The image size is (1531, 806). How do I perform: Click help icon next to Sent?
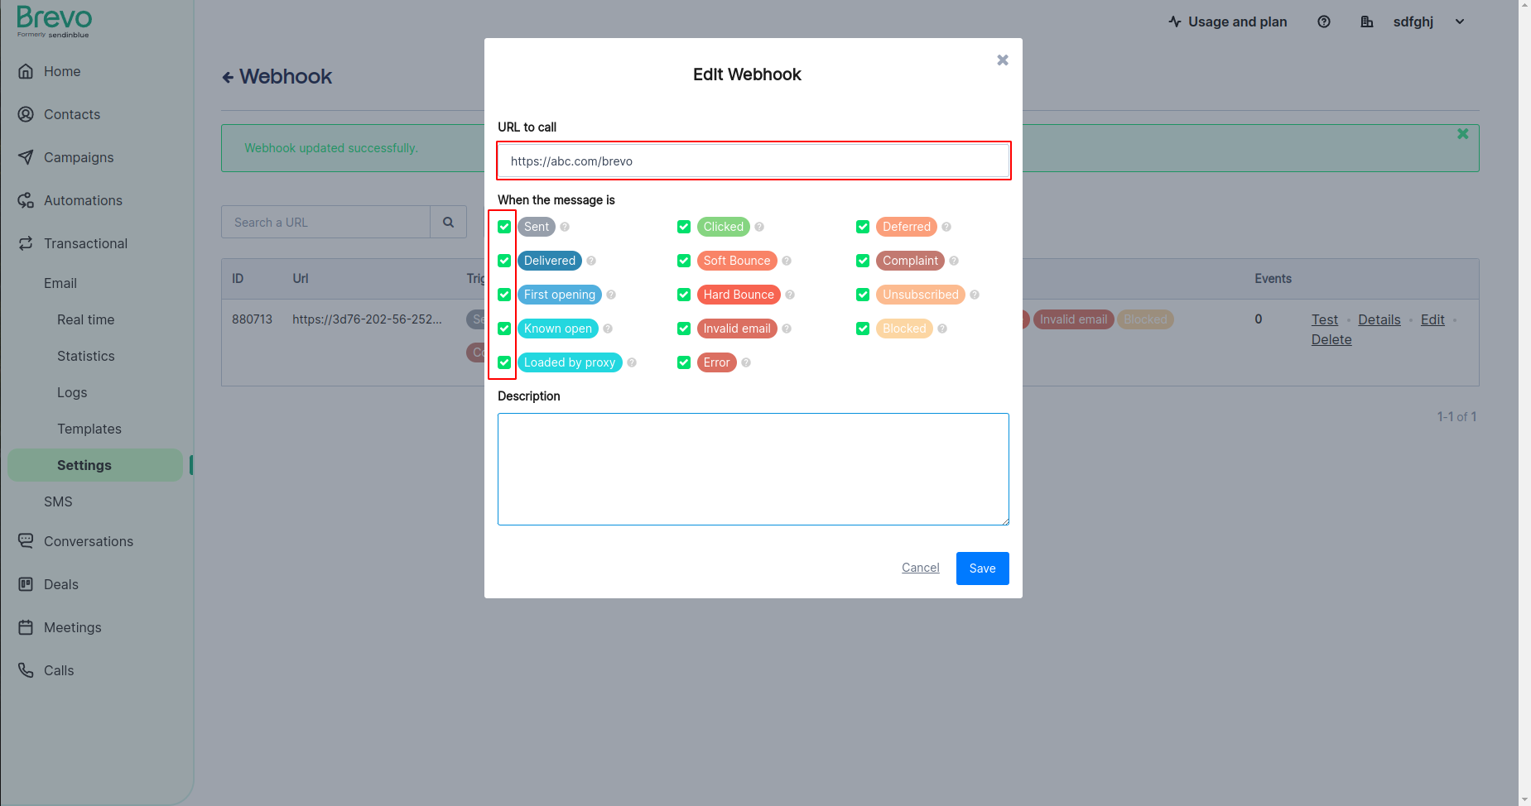565,227
